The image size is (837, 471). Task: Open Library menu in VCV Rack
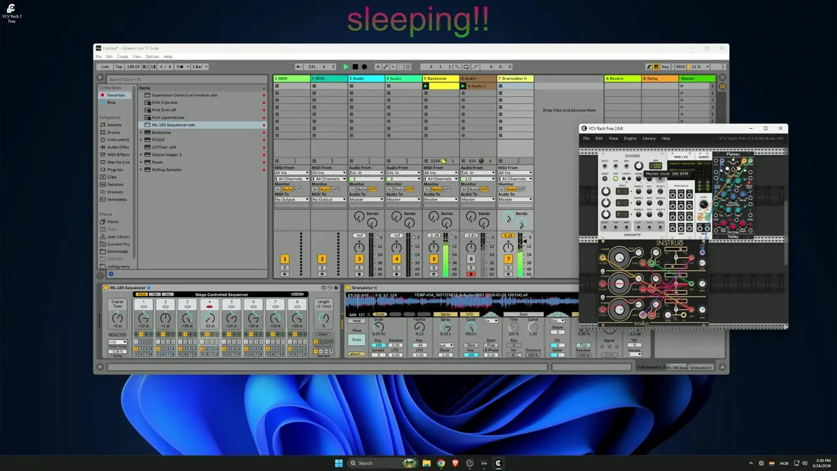click(649, 138)
